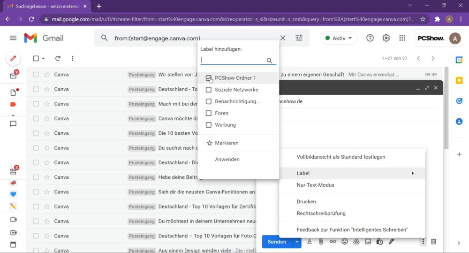Viewport: 469px width, 253px height.
Task: Open the Chat speech bubble sidebar icon
Action: pyautogui.click(x=13, y=123)
